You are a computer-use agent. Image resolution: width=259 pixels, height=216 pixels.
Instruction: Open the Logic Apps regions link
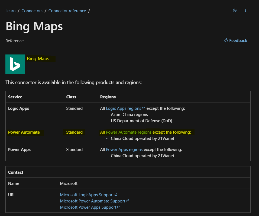point(123,108)
